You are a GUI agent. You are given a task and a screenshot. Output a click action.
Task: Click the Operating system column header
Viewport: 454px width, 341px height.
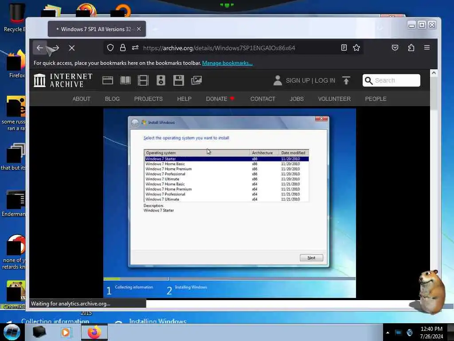click(197, 153)
